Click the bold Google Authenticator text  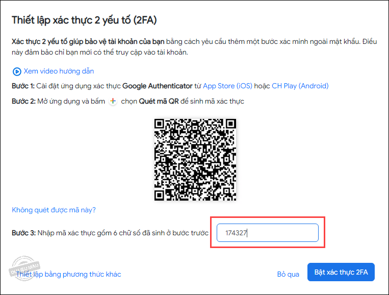click(158, 86)
